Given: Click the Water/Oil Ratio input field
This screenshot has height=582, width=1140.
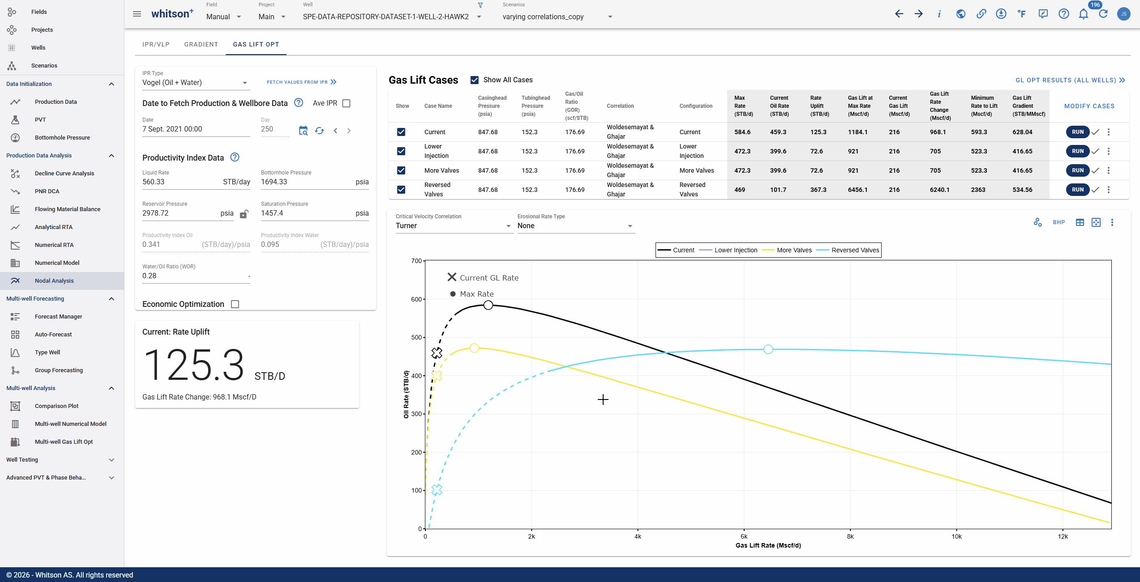Looking at the screenshot, I should 196,276.
